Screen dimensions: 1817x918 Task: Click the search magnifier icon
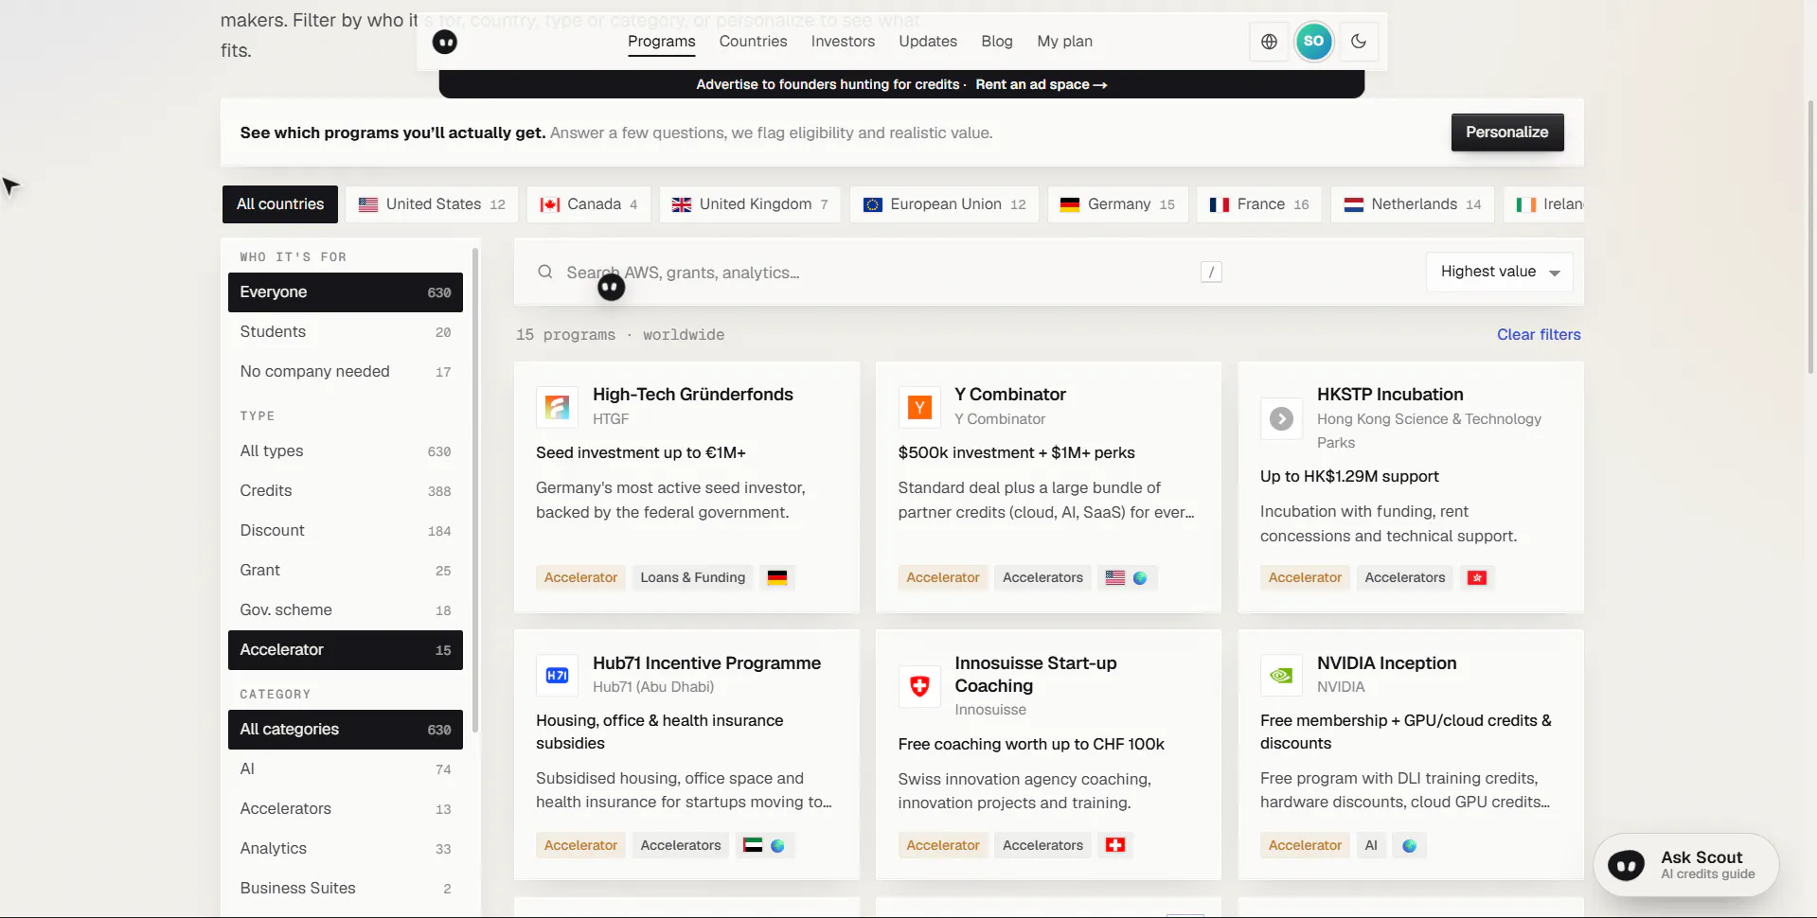(545, 273)
